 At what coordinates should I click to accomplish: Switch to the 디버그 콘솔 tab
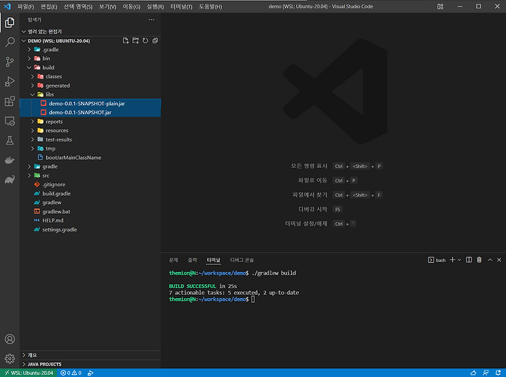pos(242,260)
